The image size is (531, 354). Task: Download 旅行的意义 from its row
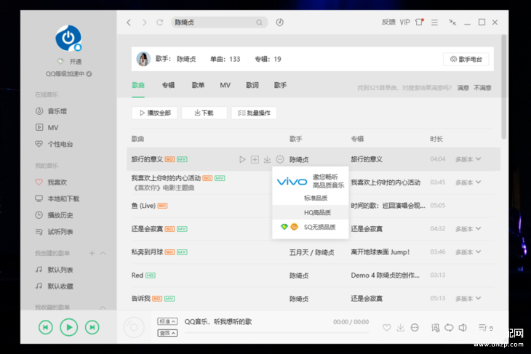pyautogui.click(x=267, y=159)
